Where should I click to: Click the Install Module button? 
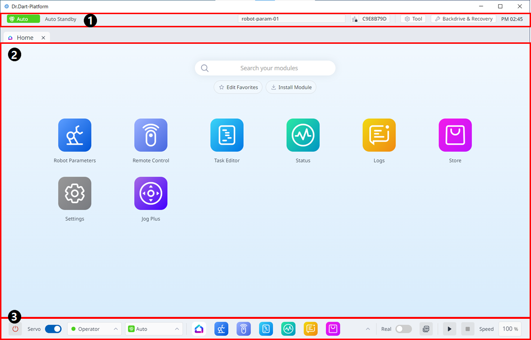click(291, 87)
